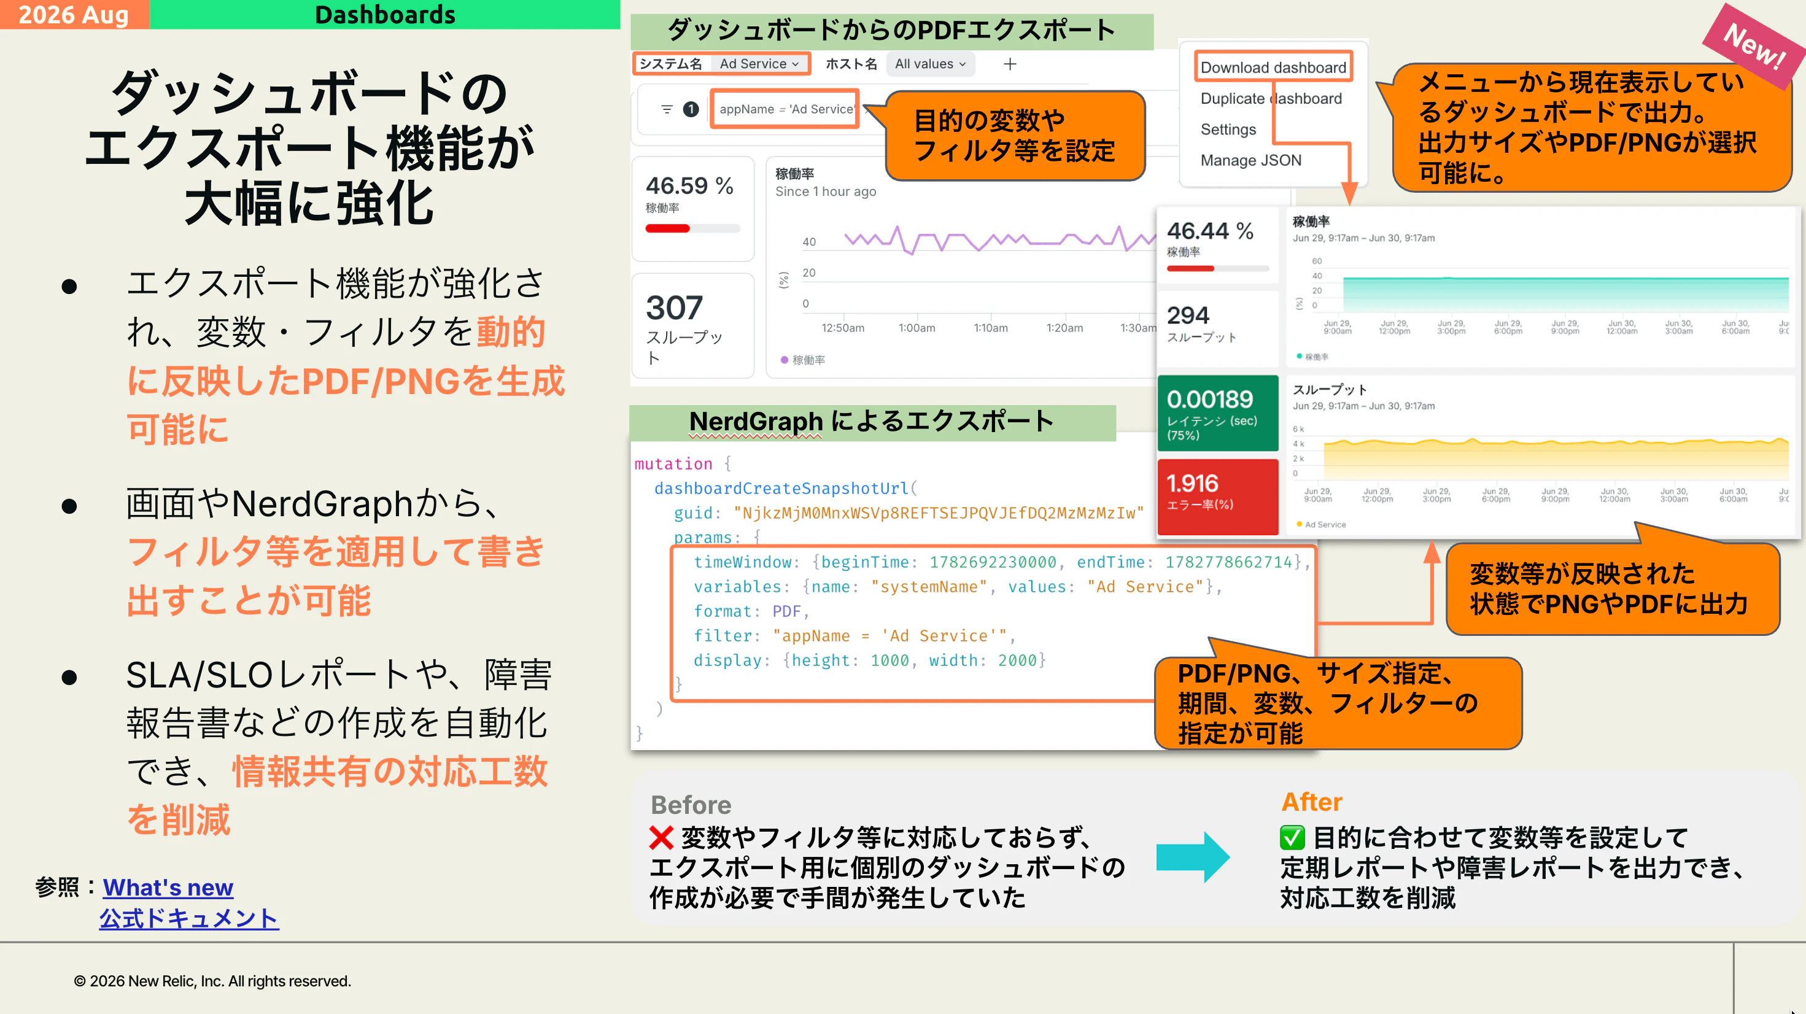Viewport: 1806px width, 1014px height.
Task: Click the filter lines icon in filter bar
Action: [667, 109]
